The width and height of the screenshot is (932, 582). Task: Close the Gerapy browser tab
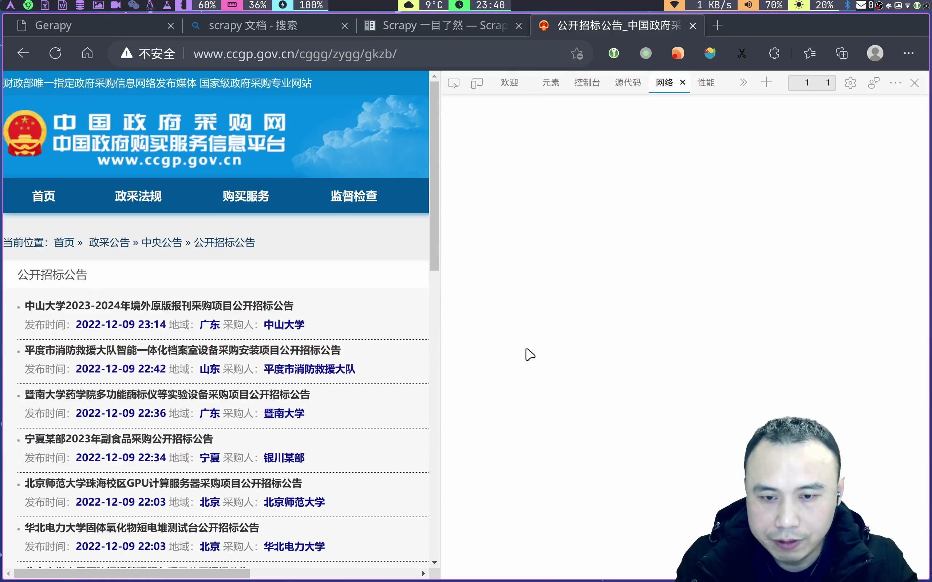[x=171, y=26]
